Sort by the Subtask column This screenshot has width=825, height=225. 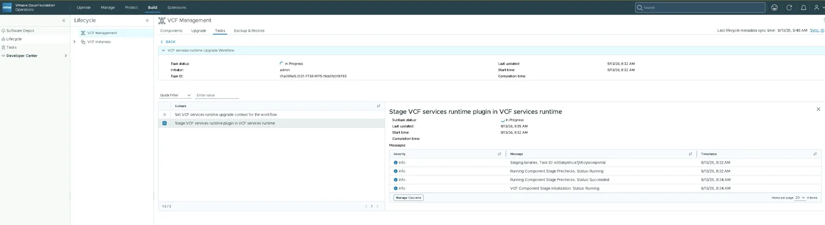pos(378,106)
